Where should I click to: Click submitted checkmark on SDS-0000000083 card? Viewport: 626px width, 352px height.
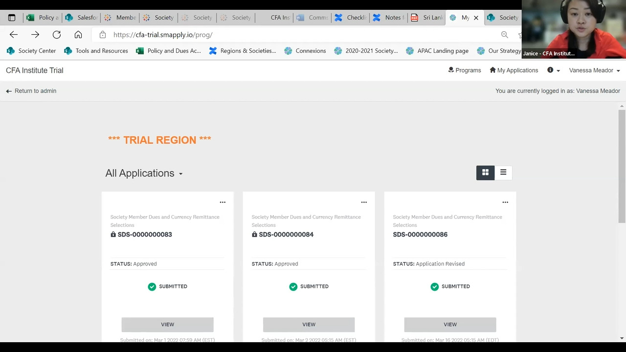(152, 286)
